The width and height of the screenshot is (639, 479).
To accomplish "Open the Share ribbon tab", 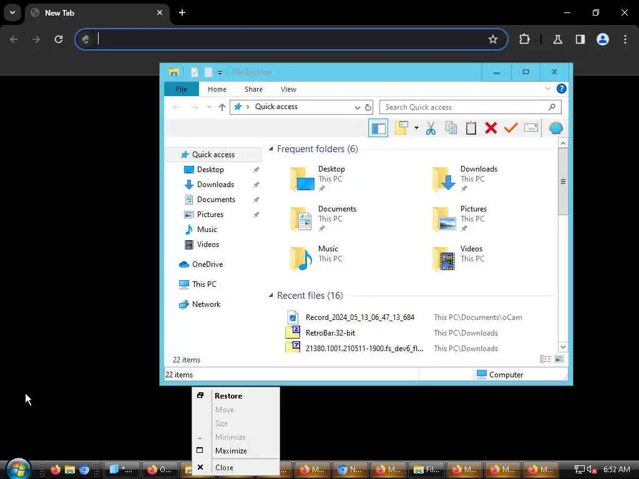I will pyautogui.click(x=253, y=89).
